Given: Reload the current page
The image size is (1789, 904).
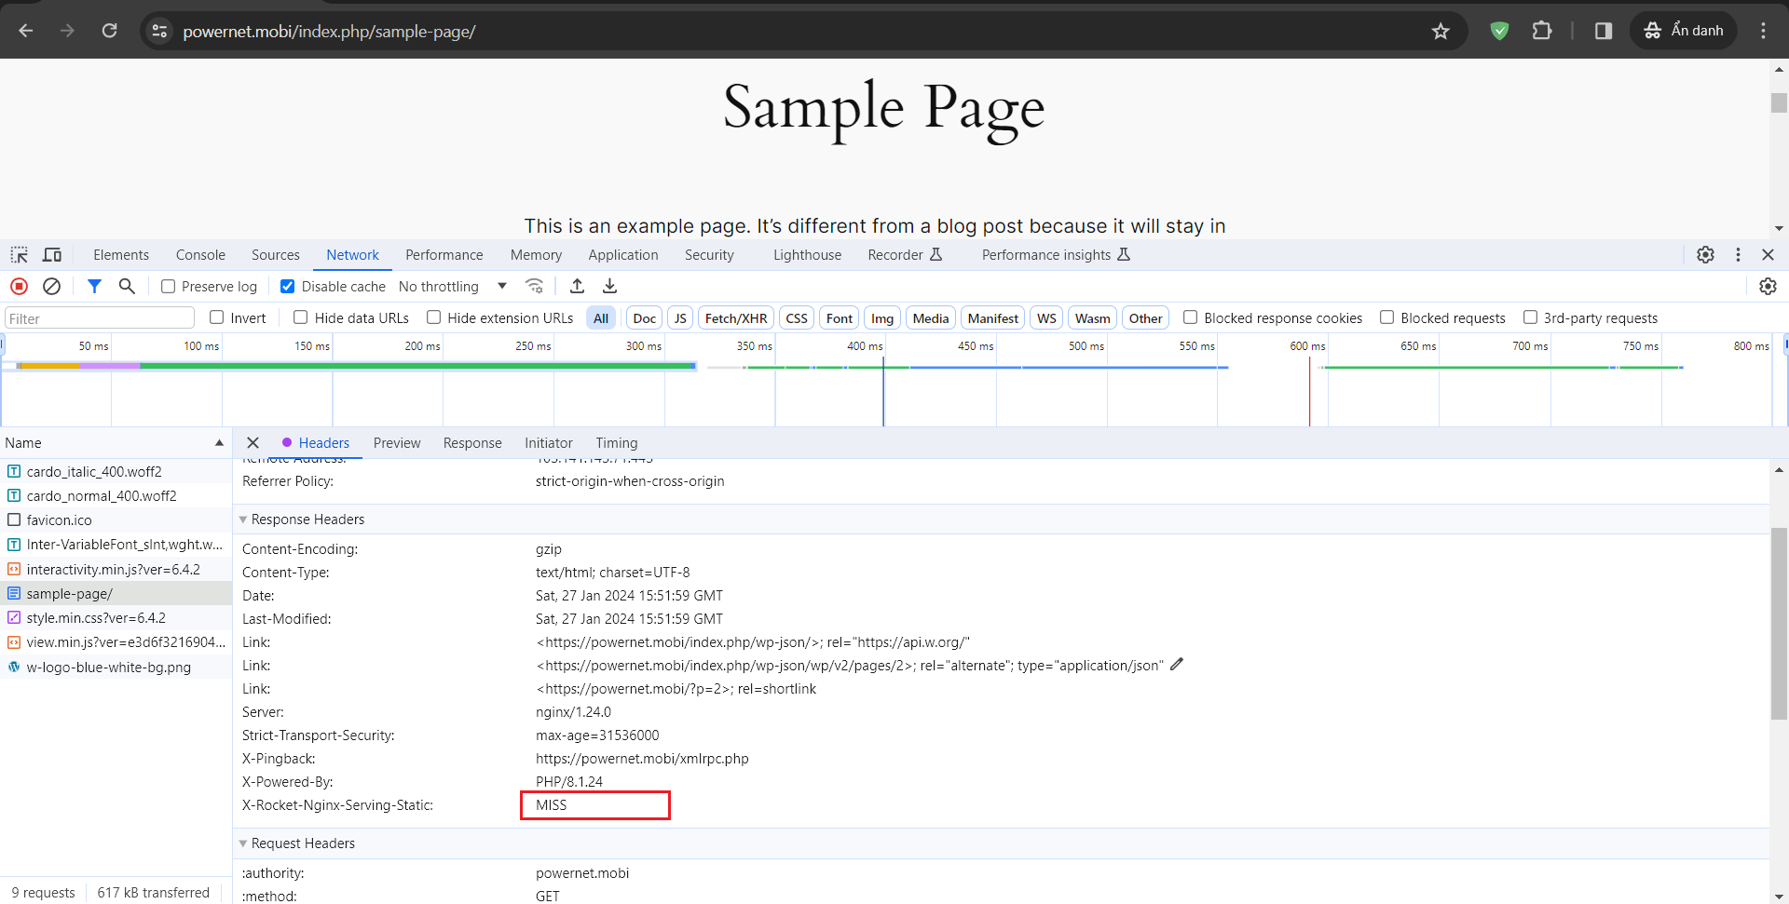Looking at the screenshot, I should coord(109,31).
